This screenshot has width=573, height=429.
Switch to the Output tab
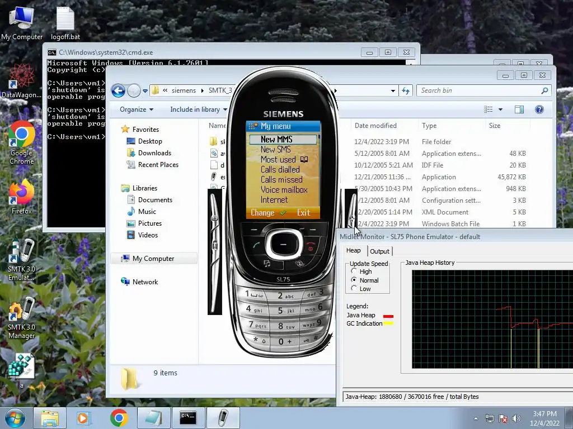tap(379, 251)
